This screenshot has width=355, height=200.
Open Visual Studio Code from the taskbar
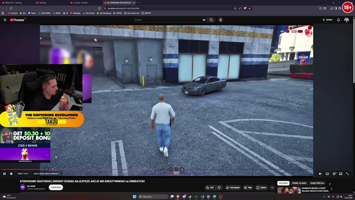pos(202,197)
